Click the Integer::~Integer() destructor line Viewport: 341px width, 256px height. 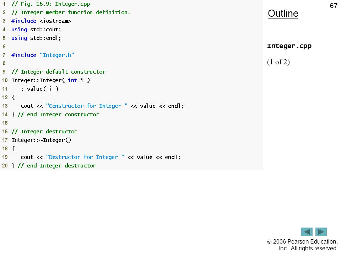[41, 140]
